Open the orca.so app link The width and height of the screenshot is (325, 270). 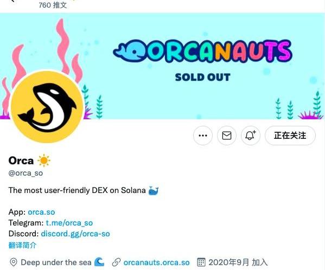(41, 212)
